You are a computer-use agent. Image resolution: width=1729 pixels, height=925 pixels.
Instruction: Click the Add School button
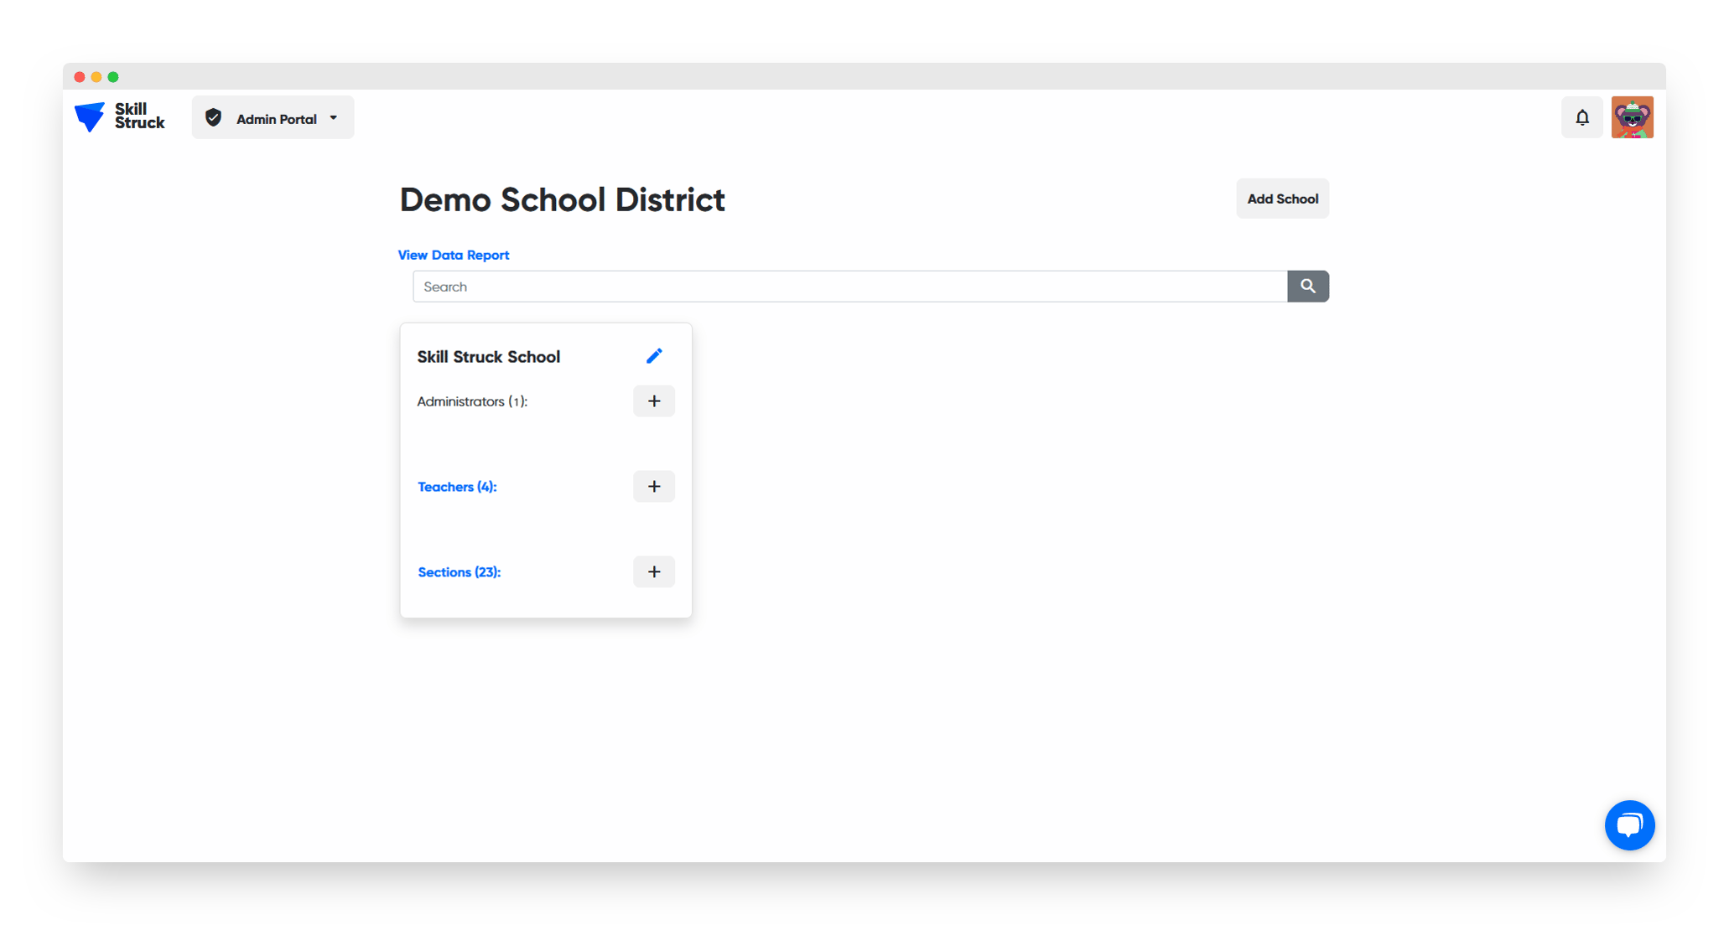1281,199
